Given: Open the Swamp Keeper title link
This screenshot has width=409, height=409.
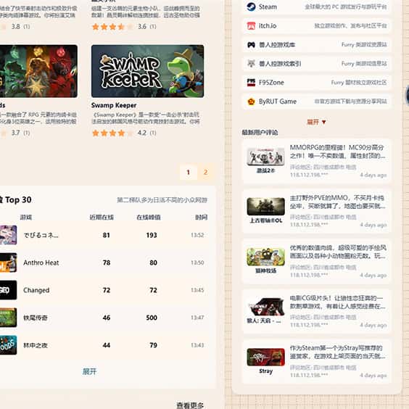Looking at the screenshot, I should click(x=114, y=105).
